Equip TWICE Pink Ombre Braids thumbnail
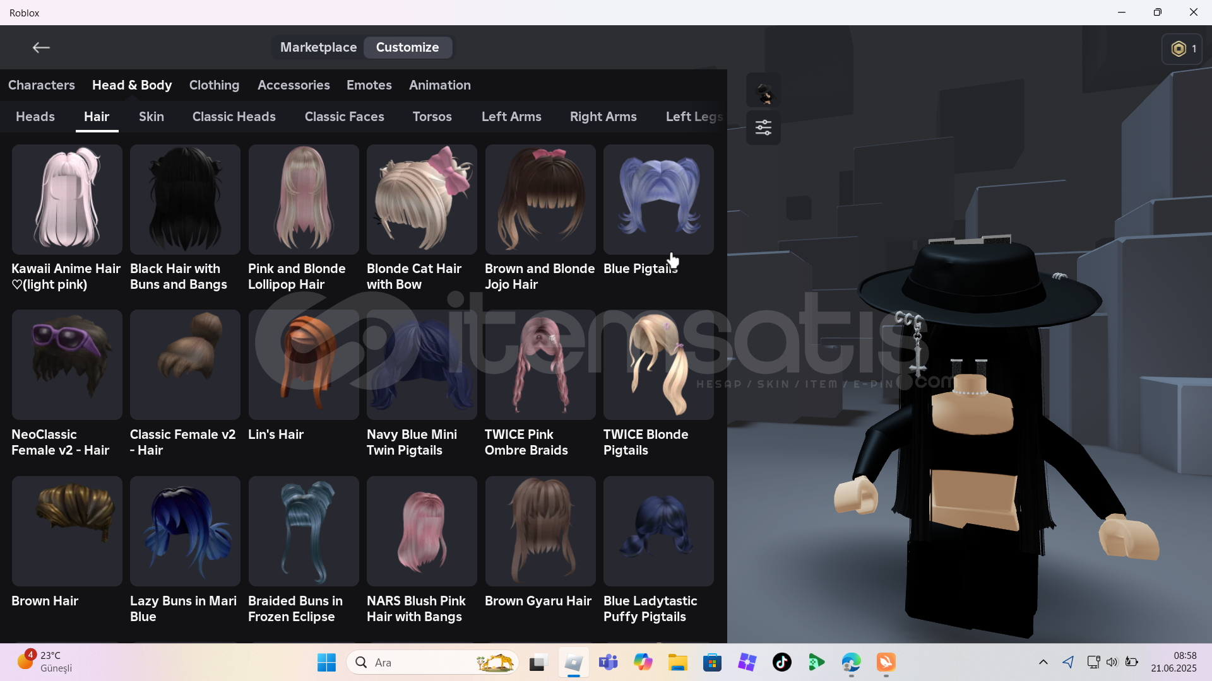 (540, 364)
